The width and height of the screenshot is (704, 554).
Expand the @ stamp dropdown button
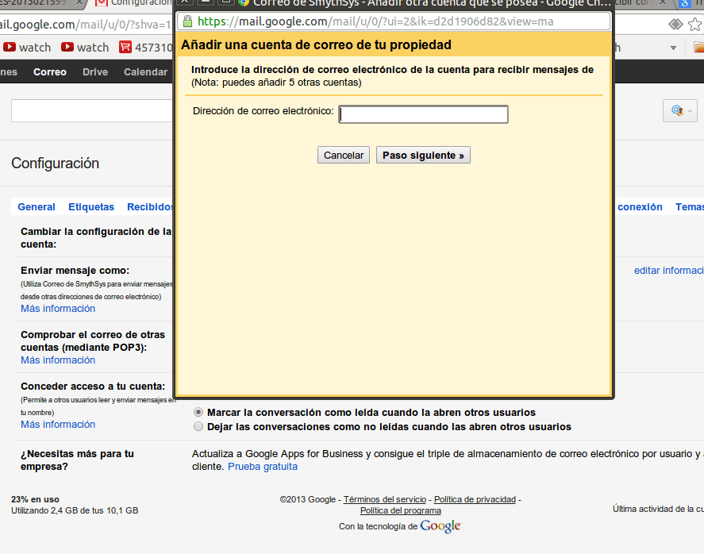coord(680,111)
